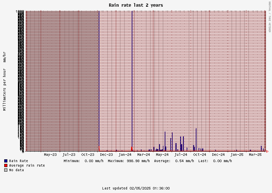Click the 'Millimeters per hour mm/hr' axis title

[x=5, y=81]
